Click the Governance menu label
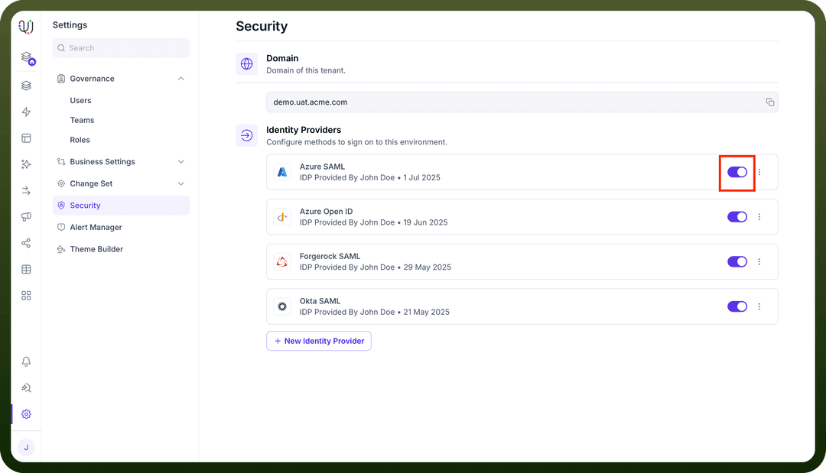The height and width of the screenshot is (473, 826). click(x=93, y=79)
